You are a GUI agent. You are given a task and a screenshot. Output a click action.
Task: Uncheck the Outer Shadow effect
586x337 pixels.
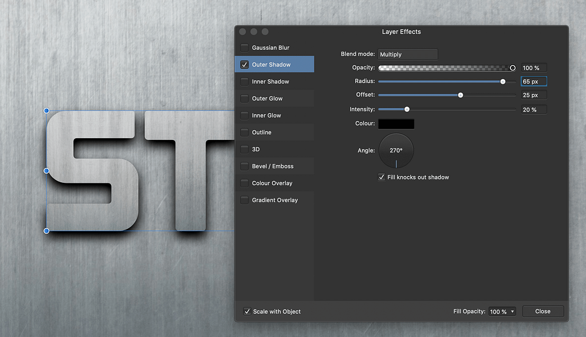click(245, 65)
